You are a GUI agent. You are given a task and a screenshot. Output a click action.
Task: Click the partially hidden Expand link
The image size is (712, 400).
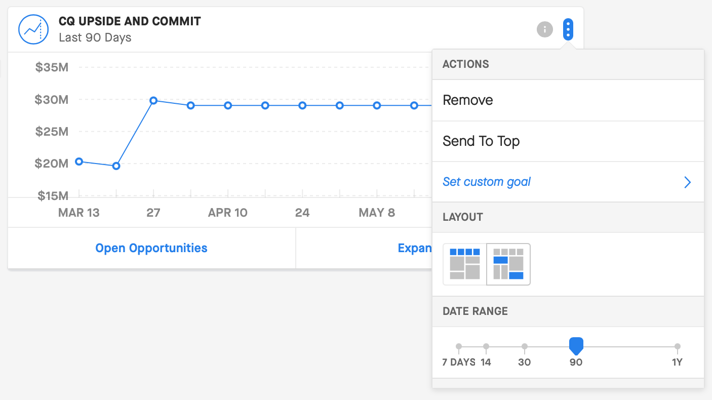pos(415,248)
